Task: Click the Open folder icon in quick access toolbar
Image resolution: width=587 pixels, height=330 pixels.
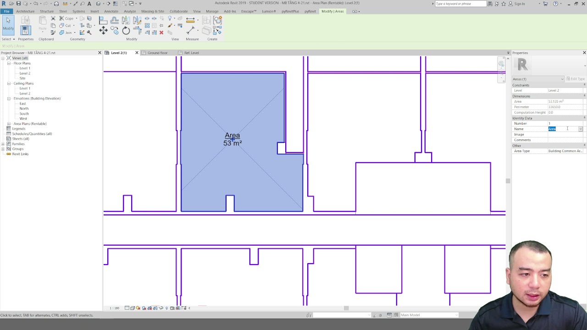Action: (x=11, y=4)
